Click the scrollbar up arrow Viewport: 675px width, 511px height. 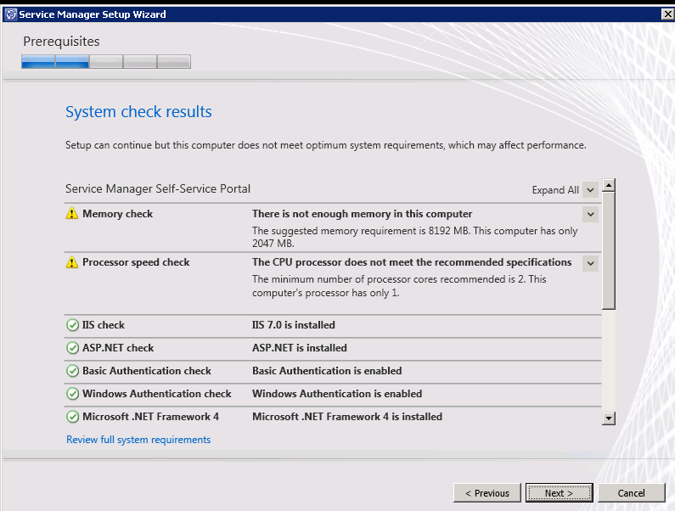click(x=608, y=186)
